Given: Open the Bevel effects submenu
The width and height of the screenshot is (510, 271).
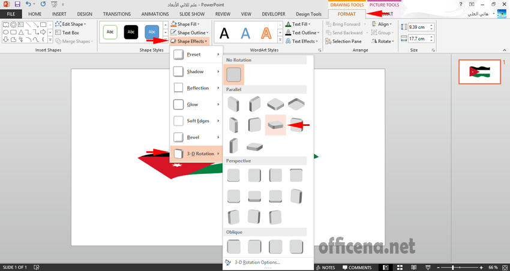Looking at the screenshot, I should 196,137.
